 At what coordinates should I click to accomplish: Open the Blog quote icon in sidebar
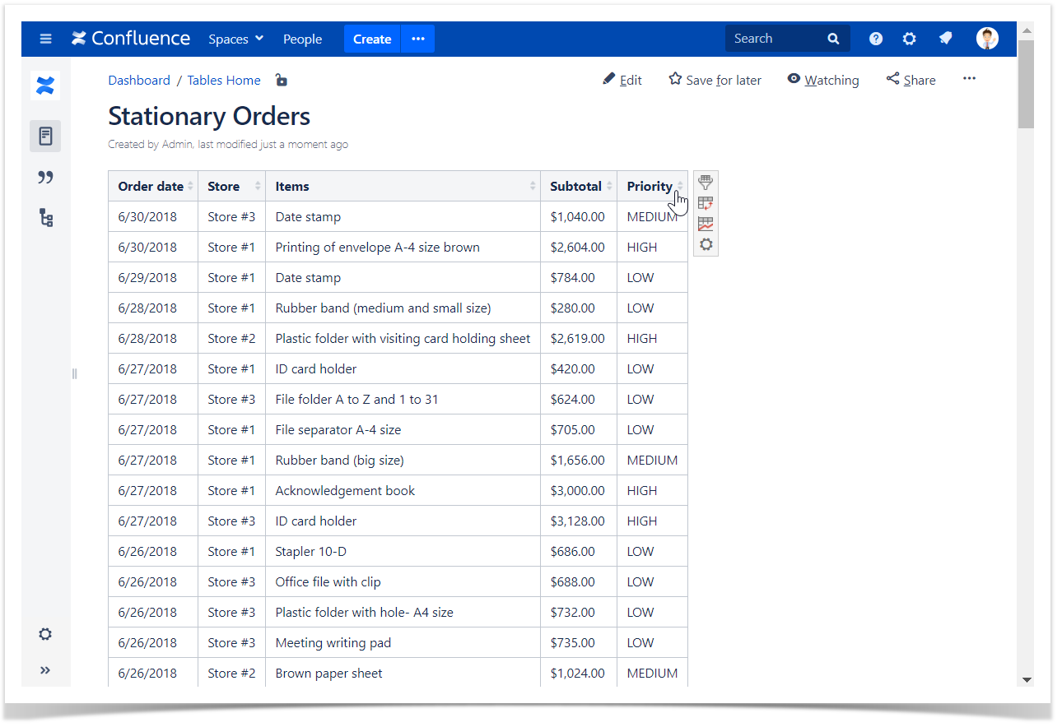pos(45,177)
